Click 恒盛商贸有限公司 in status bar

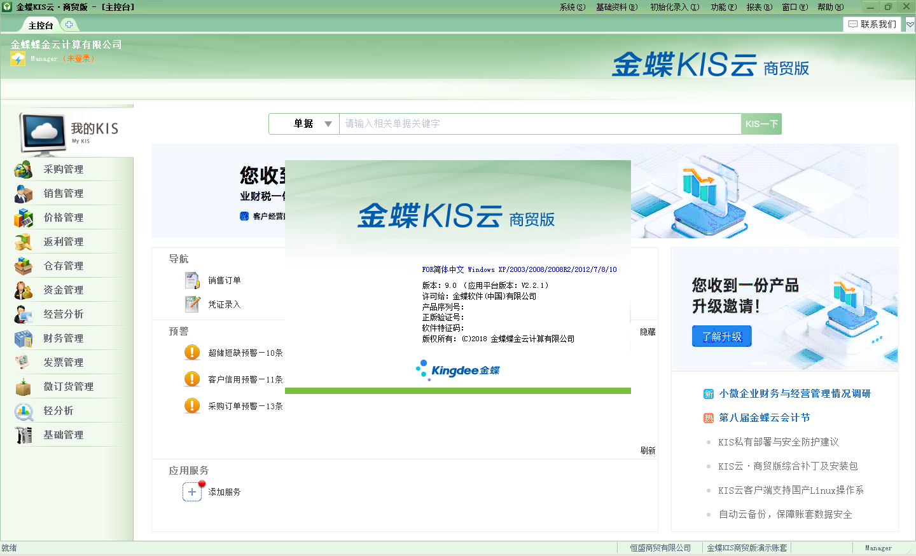(x=660, y=548)
